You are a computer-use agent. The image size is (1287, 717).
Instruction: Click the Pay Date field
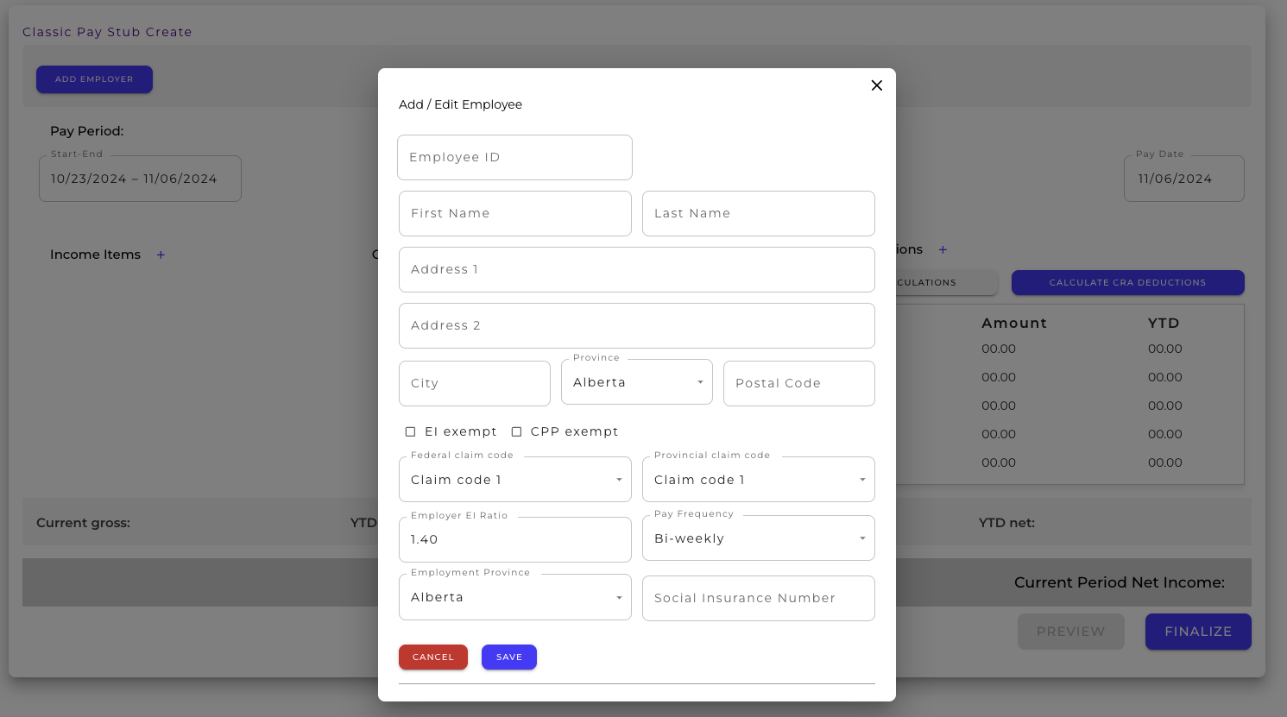click(x=1184, y=179)
